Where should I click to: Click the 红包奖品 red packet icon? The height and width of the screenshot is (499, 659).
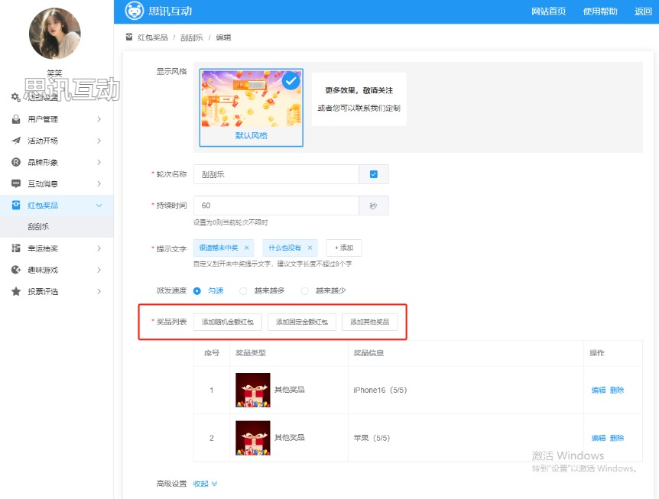click(x=16, y=205)
